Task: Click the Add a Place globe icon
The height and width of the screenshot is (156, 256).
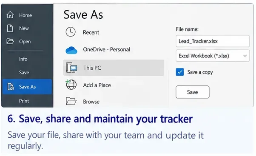Action: (x=71, y=84)
